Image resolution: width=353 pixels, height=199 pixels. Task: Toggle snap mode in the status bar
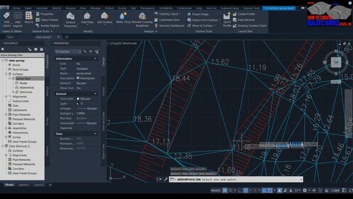(230, 191)
